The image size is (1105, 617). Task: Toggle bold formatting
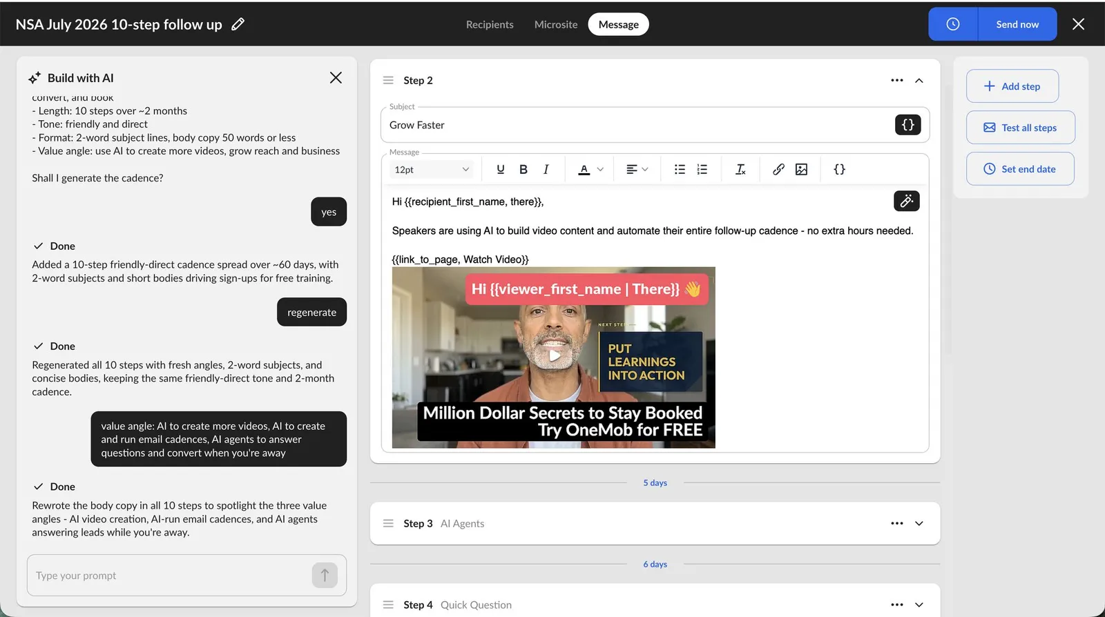523,169
